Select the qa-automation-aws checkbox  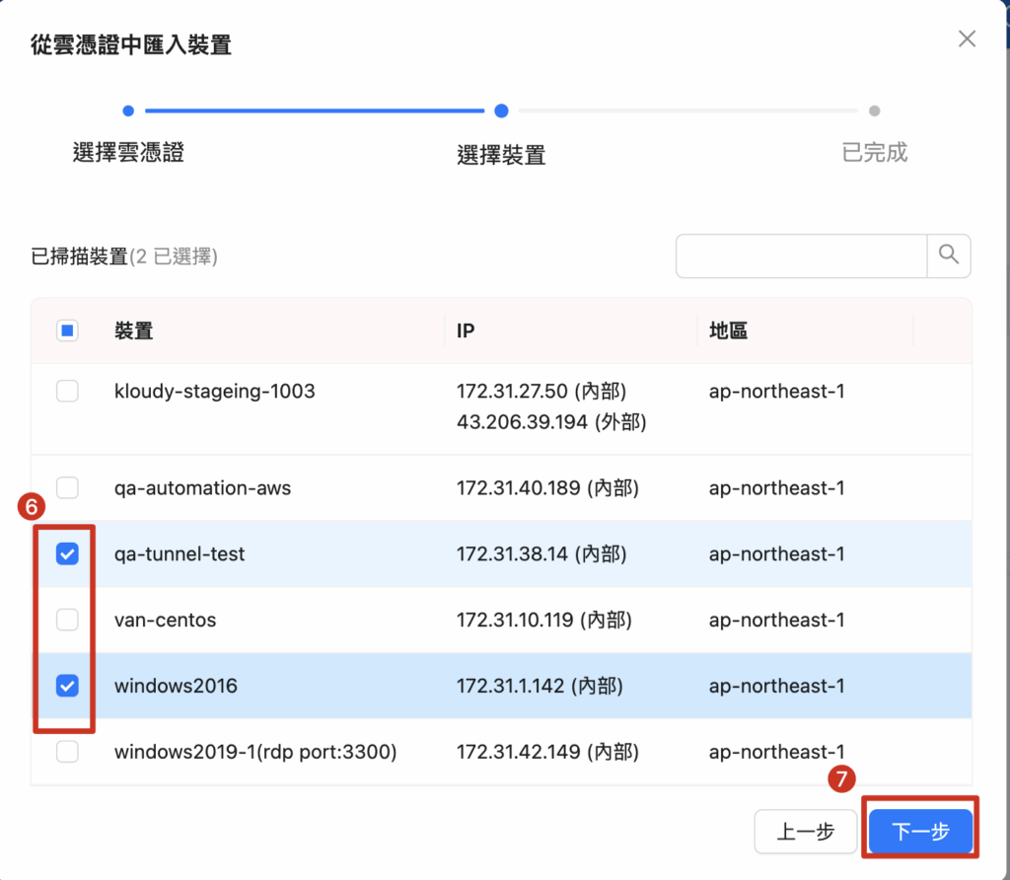67,488
